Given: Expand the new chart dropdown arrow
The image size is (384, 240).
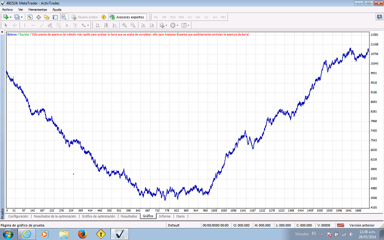Looking at the screenshot, I should [x=11, y=17].
